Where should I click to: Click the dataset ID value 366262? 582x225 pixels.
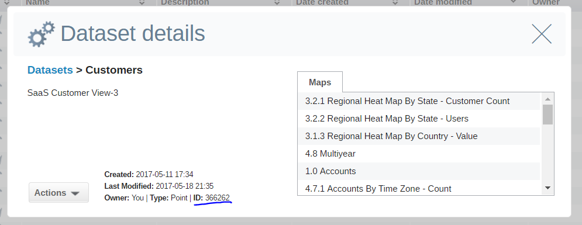click(218, 198)
